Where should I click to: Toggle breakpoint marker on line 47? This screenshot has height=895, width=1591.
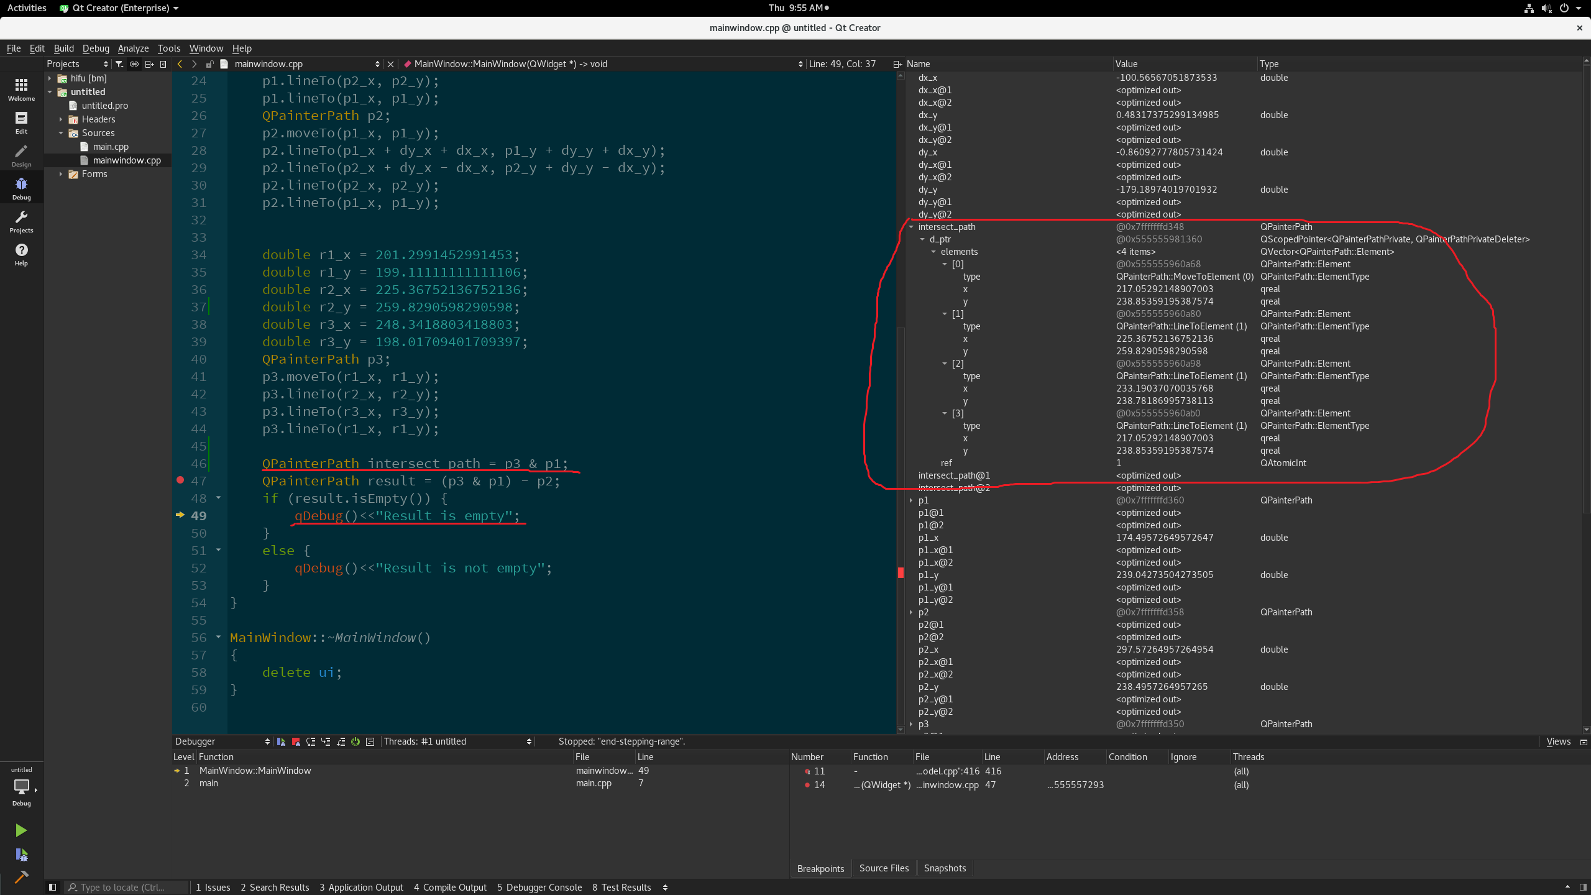[180, 480]
